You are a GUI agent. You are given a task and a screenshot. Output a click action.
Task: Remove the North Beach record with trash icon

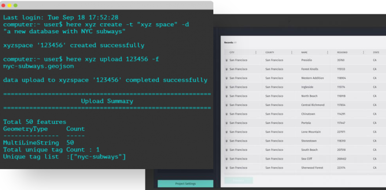click(x=227, y=96)
